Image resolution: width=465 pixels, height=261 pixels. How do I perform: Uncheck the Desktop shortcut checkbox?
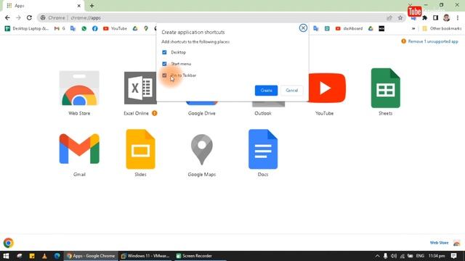164,52
